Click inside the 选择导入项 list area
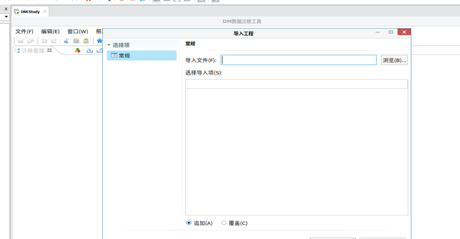 pos(296,152)
